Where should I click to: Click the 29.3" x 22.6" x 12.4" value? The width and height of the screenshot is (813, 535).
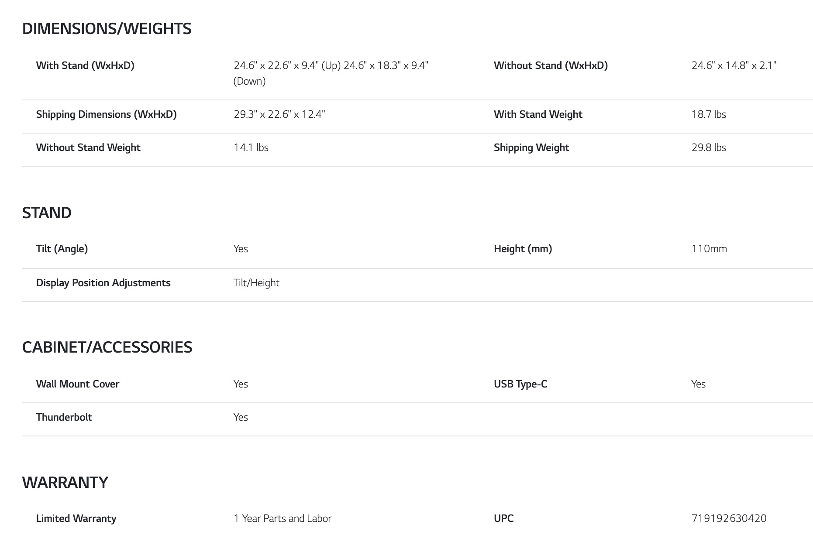(279, 114)
